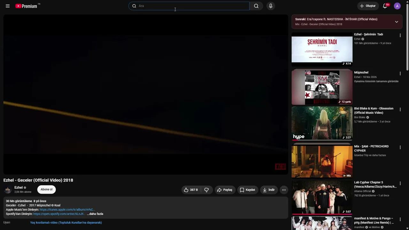Open manifest pVg video thumbnail
This screenshot has width=409, height=230.
pos(322,223)
